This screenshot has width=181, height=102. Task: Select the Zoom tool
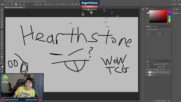[2, 59]
